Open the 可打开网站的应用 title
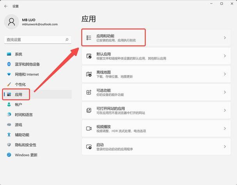This screenshot has width=237, height=185. pyautogui.click(x=111, y=108)
